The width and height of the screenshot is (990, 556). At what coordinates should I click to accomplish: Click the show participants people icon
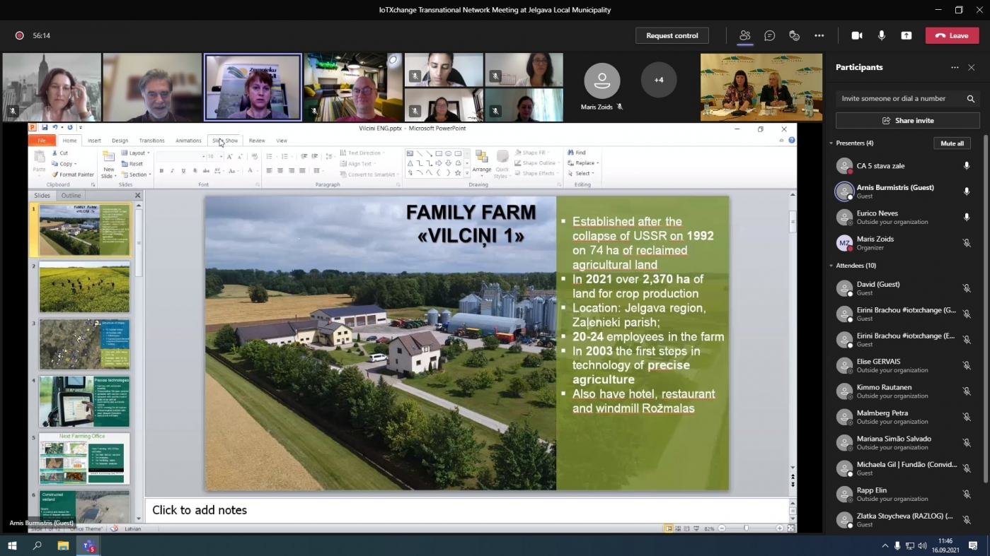pyautogui.click(x=744, y=35)
